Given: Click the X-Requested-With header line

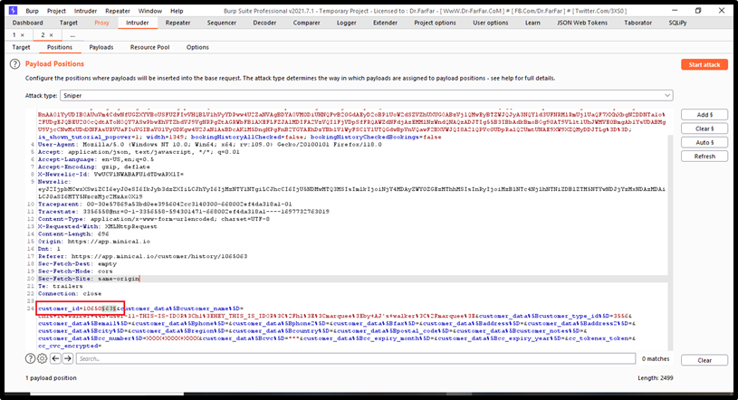Looking at the screenshot, I should click(98, 226).
